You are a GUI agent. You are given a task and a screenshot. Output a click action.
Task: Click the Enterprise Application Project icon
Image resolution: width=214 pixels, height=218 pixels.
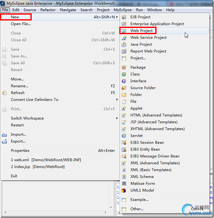click(124, 24)
